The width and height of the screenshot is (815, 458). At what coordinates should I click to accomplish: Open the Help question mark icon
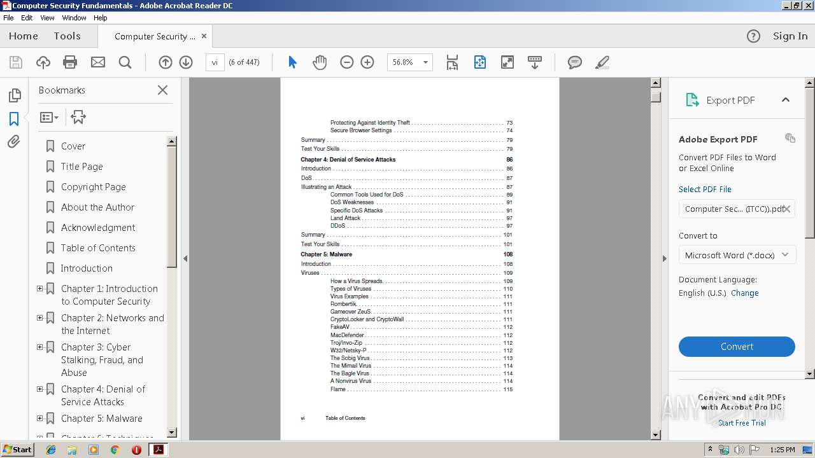[x=753, y=36]
